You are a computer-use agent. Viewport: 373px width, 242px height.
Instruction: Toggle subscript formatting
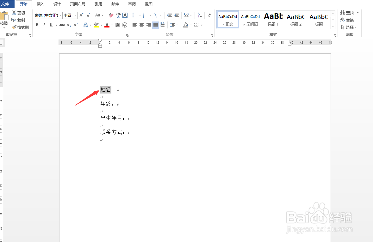[x=69, y=25]
